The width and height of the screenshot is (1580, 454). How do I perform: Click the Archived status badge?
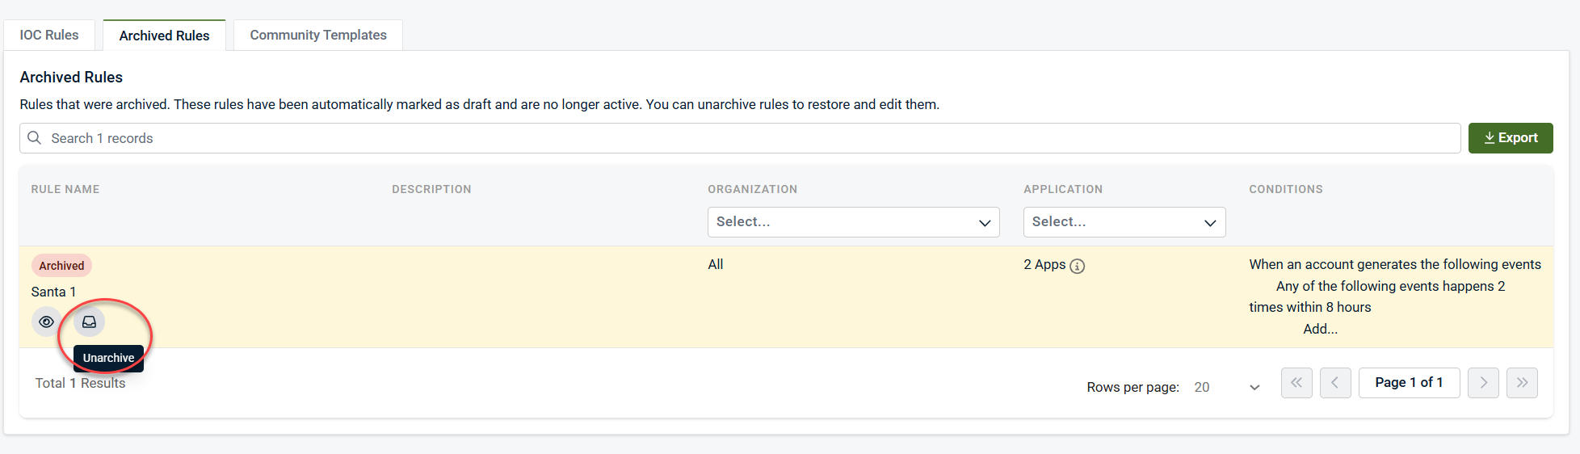[x=61, y=266]
